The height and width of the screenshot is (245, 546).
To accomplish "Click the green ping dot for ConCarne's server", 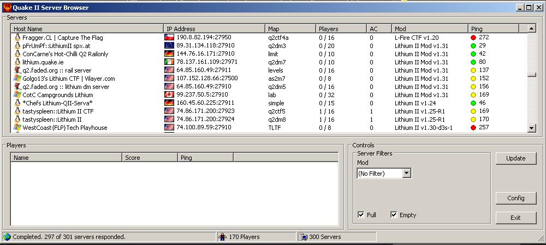I will pyautogui.click(x=473, y=54).
